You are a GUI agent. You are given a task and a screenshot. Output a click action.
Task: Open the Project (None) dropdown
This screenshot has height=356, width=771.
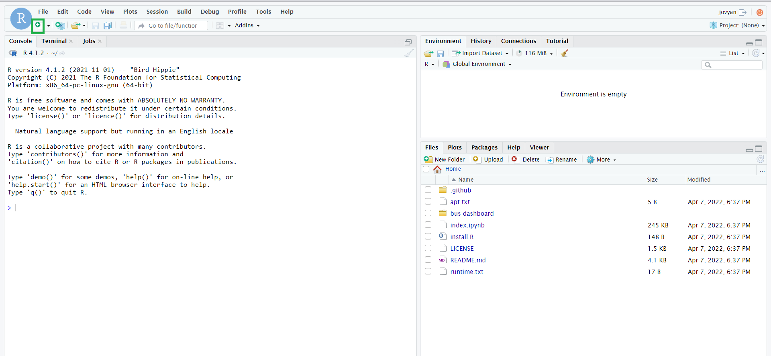tap(737, 25)
